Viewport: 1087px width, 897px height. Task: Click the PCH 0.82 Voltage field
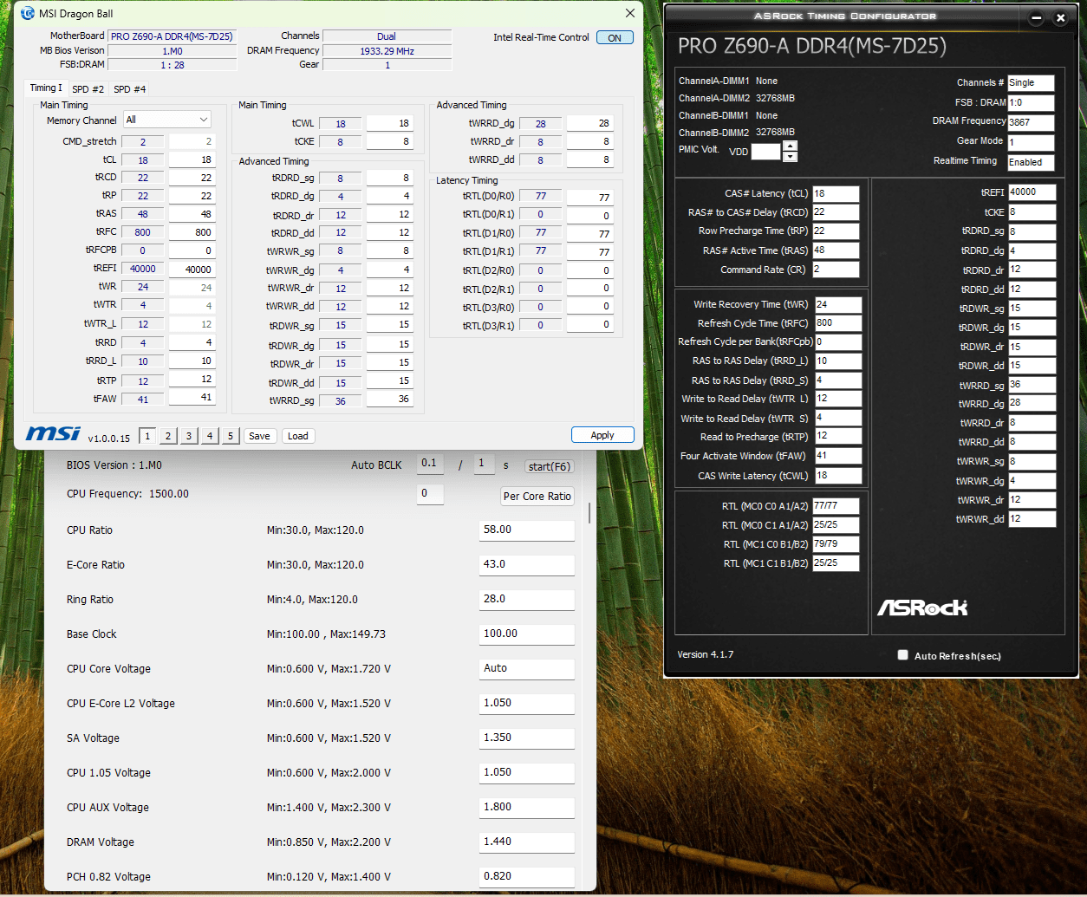point(526,876)
